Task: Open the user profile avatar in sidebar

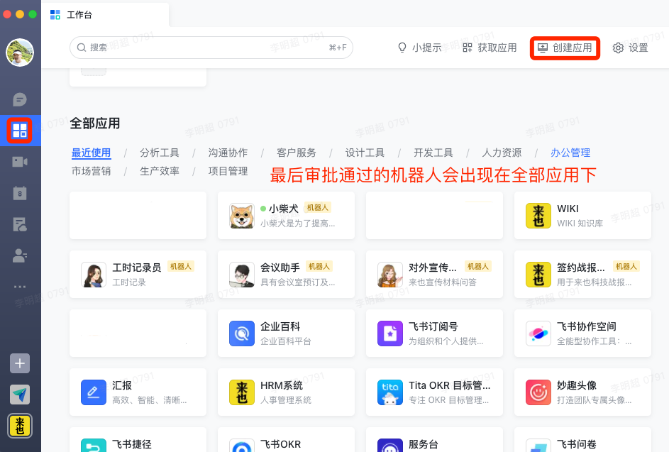Action: [20, 53]
